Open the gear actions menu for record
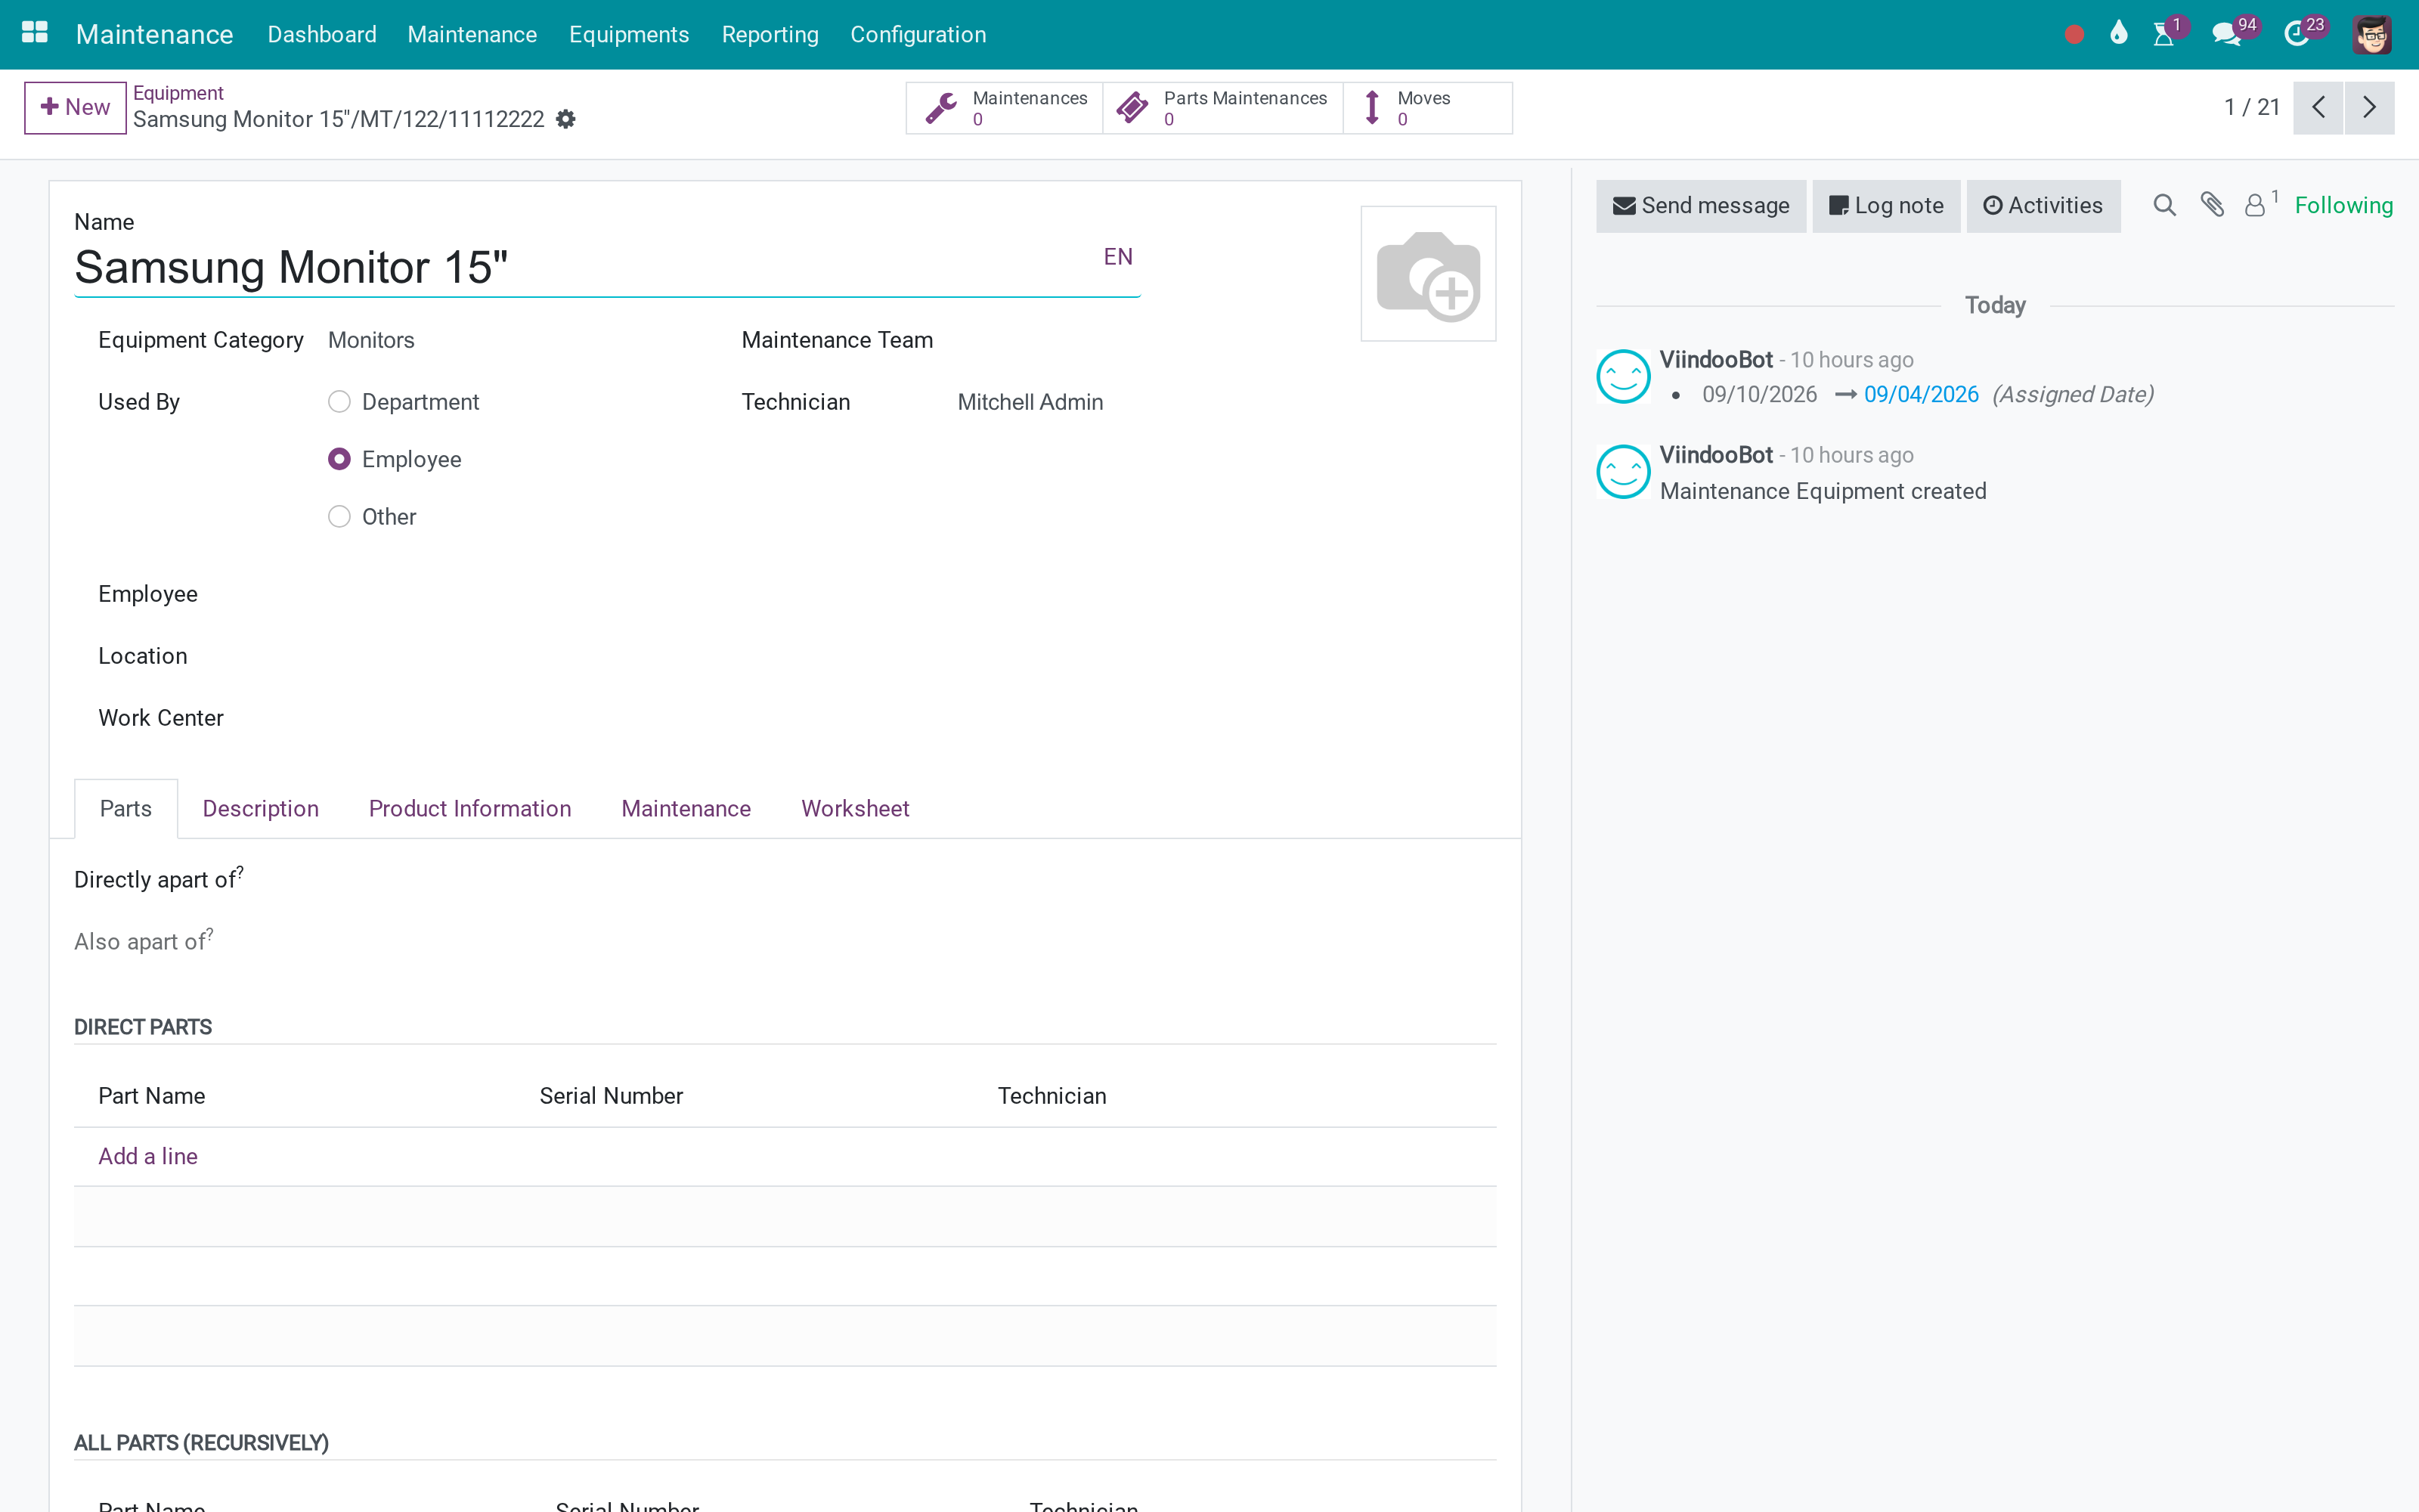Image resolution: width=2419 pixels, height=1512 pixels. pyautogui.click(x=565, y=119)
